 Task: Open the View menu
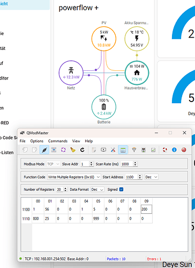coord(76,141)
